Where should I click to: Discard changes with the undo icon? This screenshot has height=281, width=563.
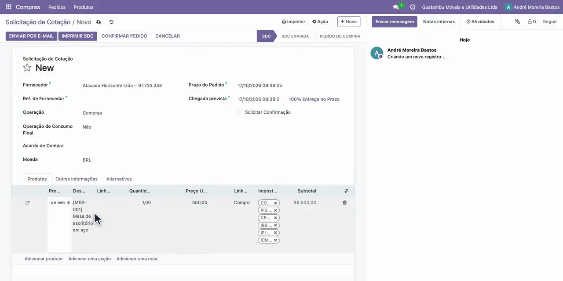(x=111, y=22)
